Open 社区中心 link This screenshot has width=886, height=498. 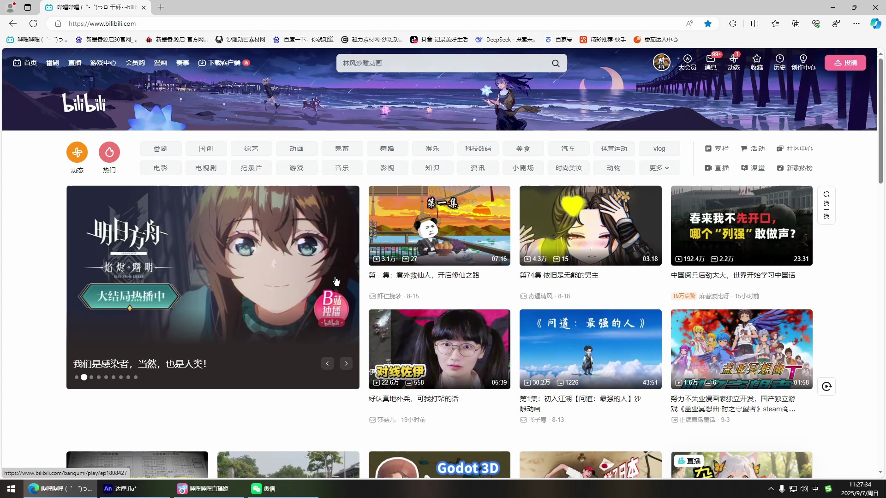pyautogui.click(x=795, y=148)
